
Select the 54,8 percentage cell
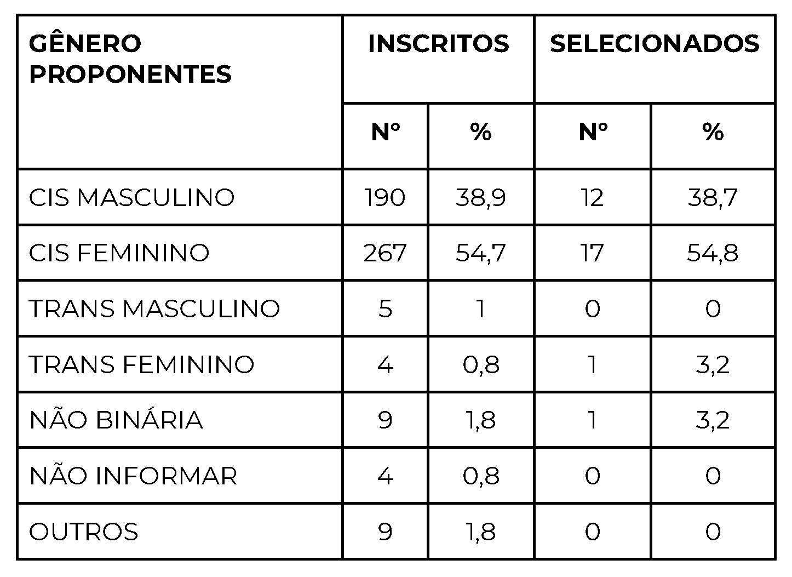713,253
